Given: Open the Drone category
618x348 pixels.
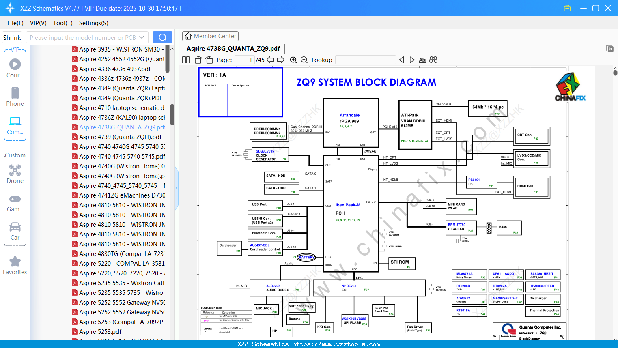Looking at the screenshot, I should pos(15,174).
